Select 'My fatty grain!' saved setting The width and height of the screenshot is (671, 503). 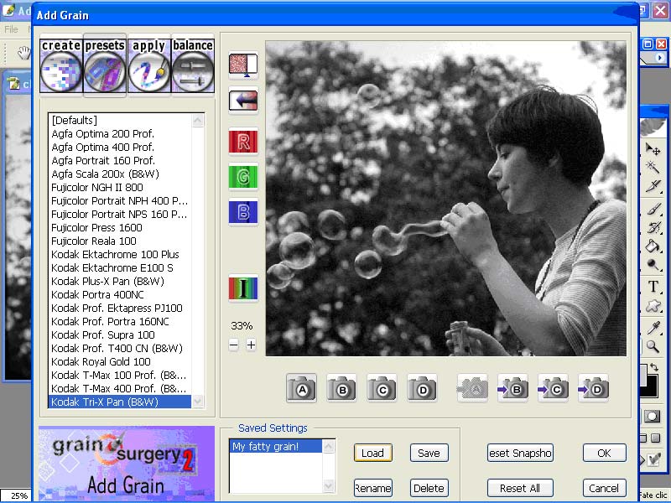[276, 447]
